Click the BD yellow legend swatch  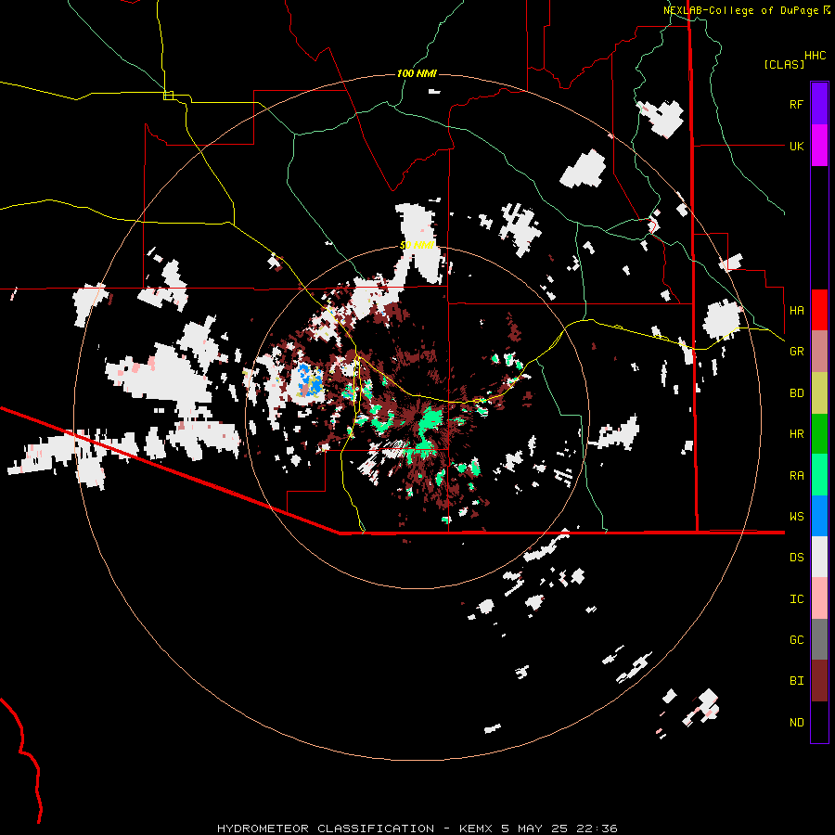(x=819, y=392)
